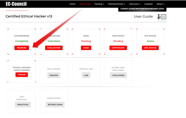This screenshot has height=118, width=186.
Task: Click the OFFICIAL LAB card label
Action: (x=86, y=69)
